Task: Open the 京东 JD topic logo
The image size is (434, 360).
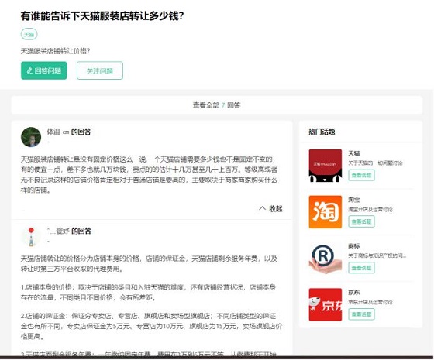Action: [325, 305]
